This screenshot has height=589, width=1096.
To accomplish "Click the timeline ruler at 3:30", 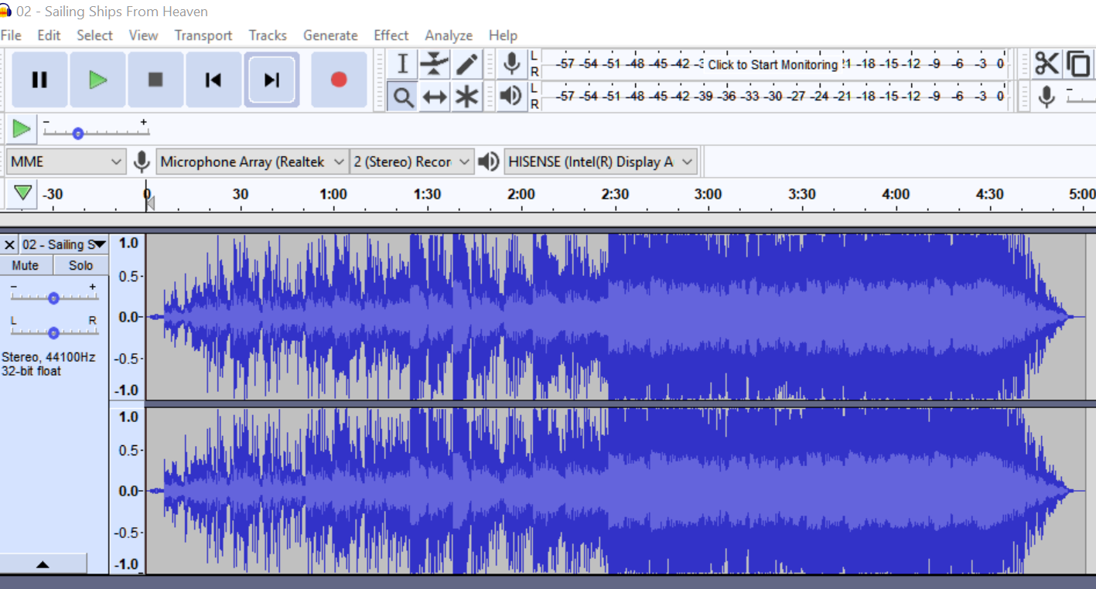I will point(801,195).
